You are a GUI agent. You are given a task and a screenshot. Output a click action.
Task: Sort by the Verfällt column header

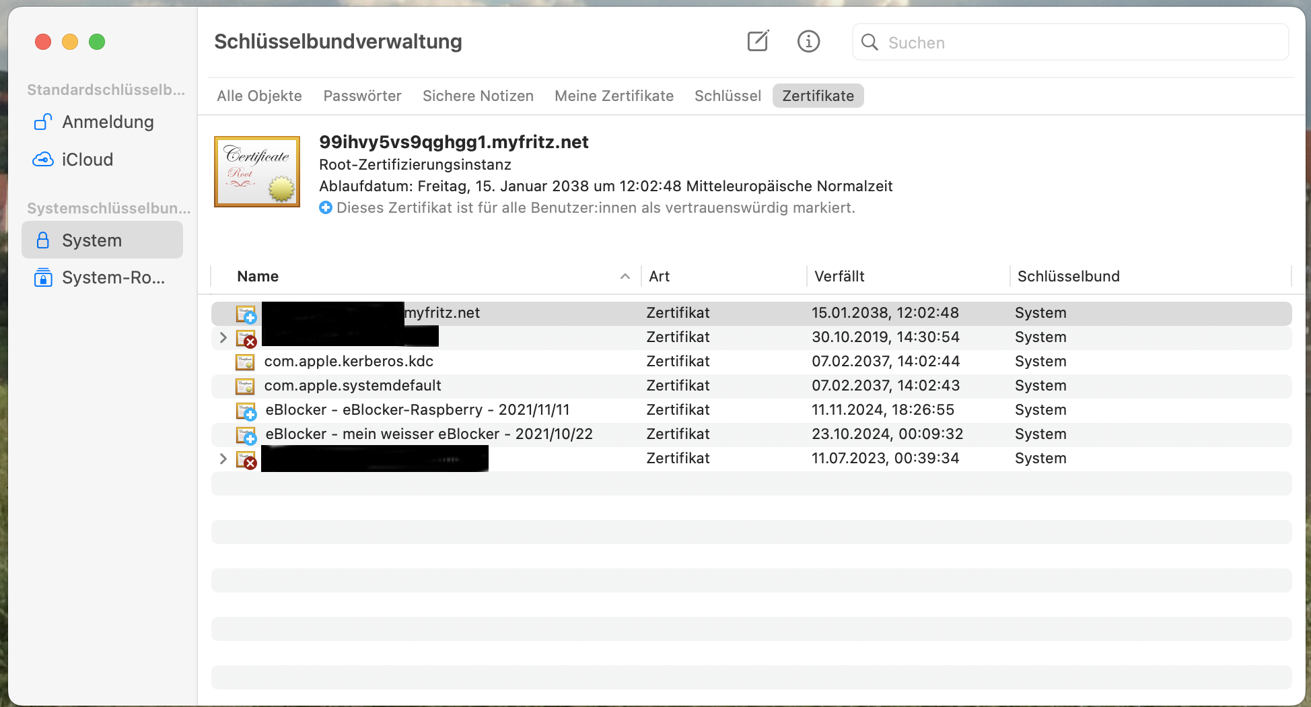[839, 276]
